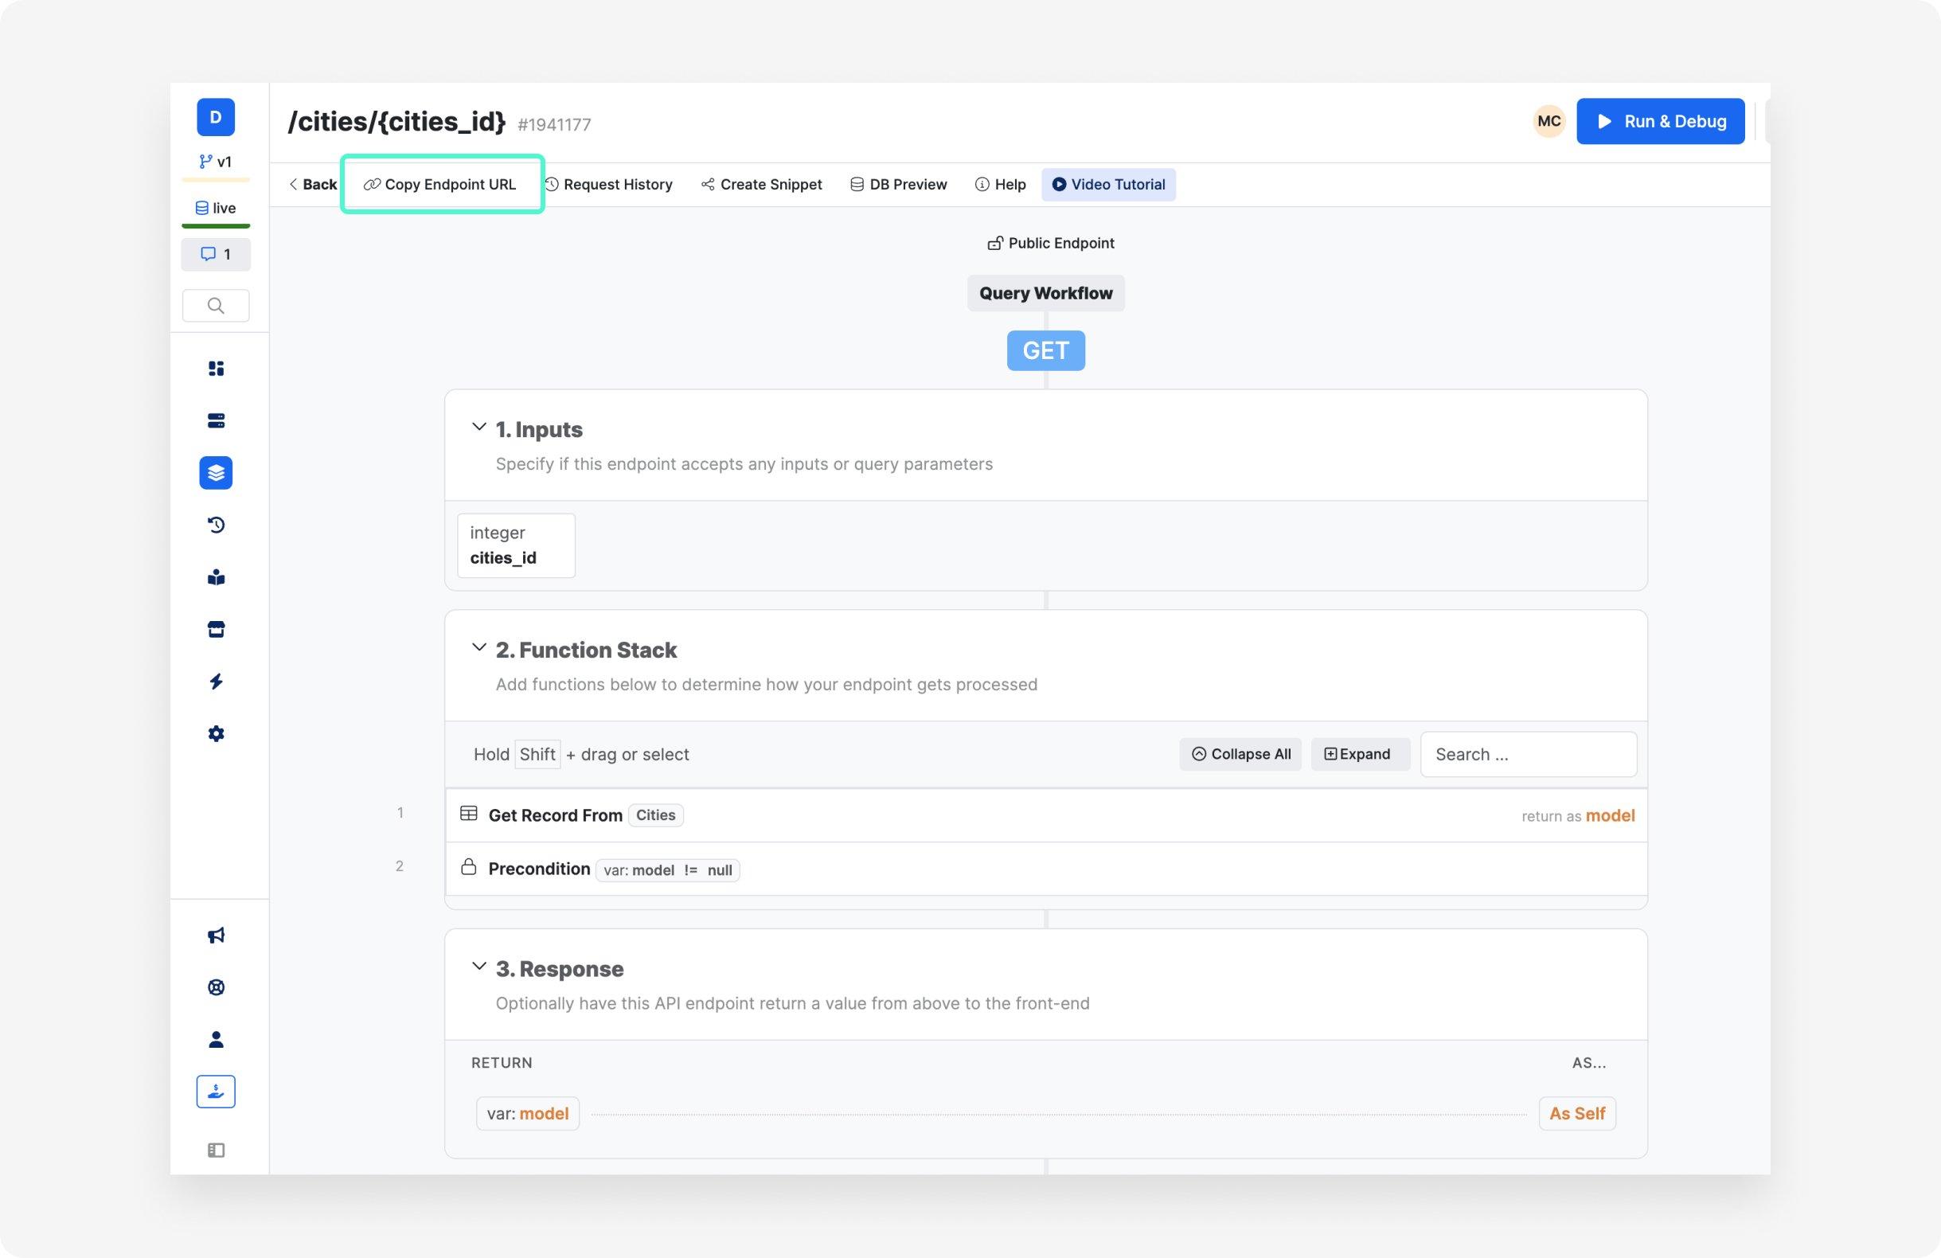Open the DB Preview menu item

tap(898, 185)
